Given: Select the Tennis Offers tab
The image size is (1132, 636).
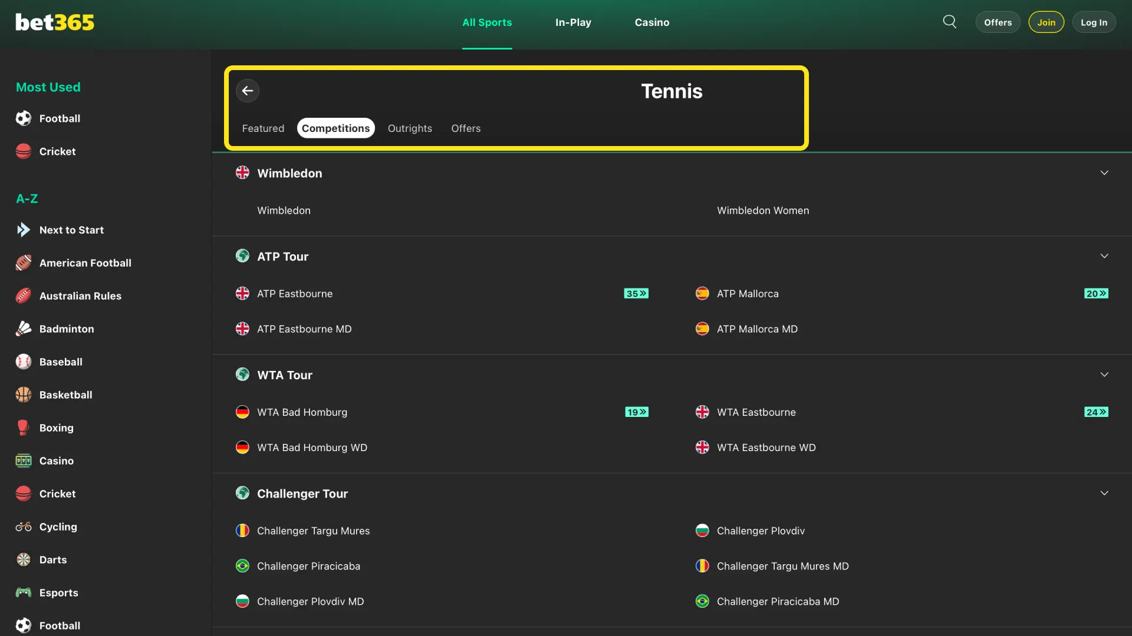Looking at the screenshot, I should click(466, 128).
